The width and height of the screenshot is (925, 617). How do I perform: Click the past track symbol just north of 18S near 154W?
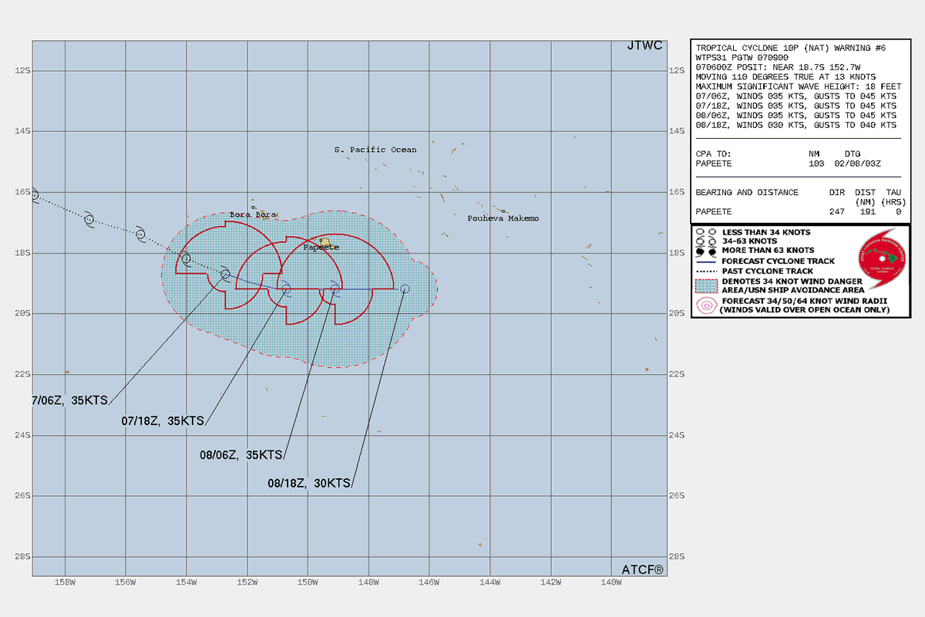[186, 258]
